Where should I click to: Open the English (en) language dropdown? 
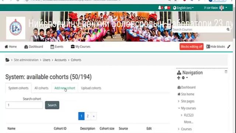(x=183, y=8)
